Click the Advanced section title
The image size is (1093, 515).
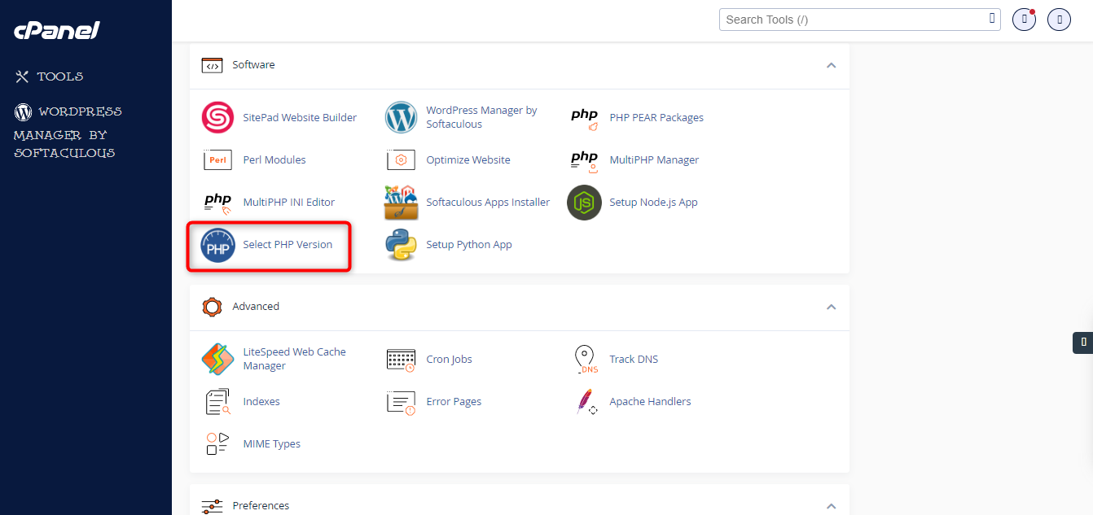click(256, 307)
